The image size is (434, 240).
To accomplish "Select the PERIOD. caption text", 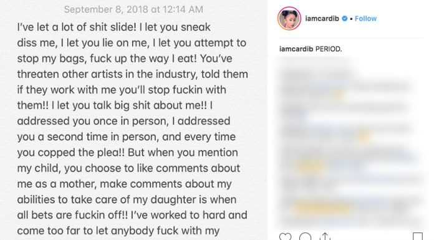I will click(x=329, y=49).
